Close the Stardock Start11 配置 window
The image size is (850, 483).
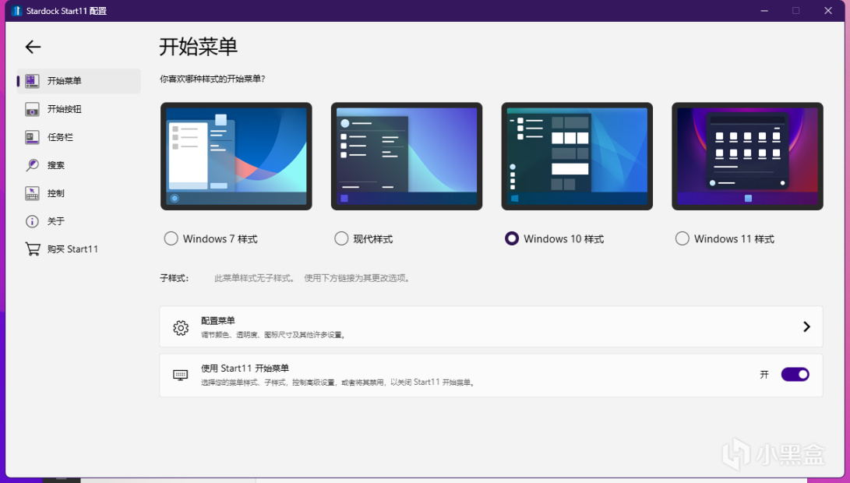point(827,11)
